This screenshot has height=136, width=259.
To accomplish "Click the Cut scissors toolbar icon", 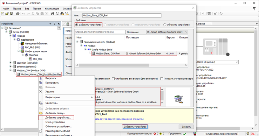I will pyautogui.click(x=33, y=14).
